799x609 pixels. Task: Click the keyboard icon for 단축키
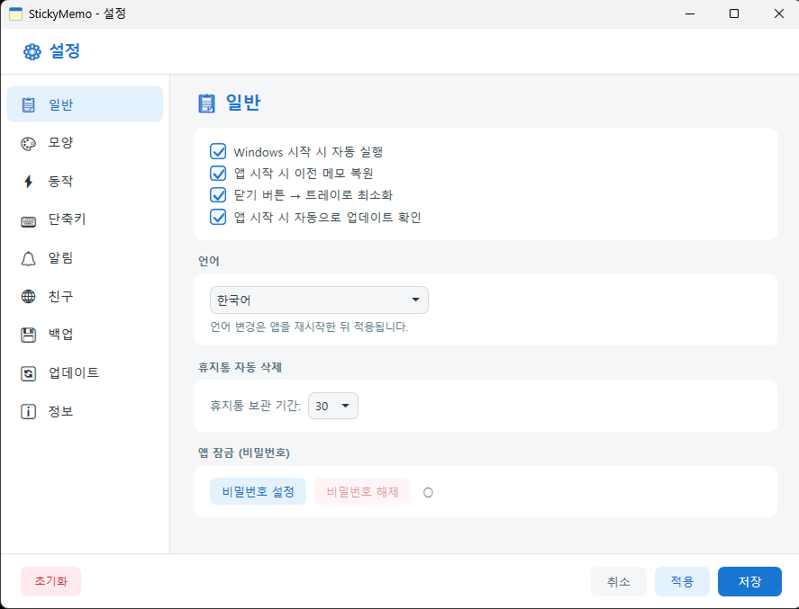(x=29, y=219)
